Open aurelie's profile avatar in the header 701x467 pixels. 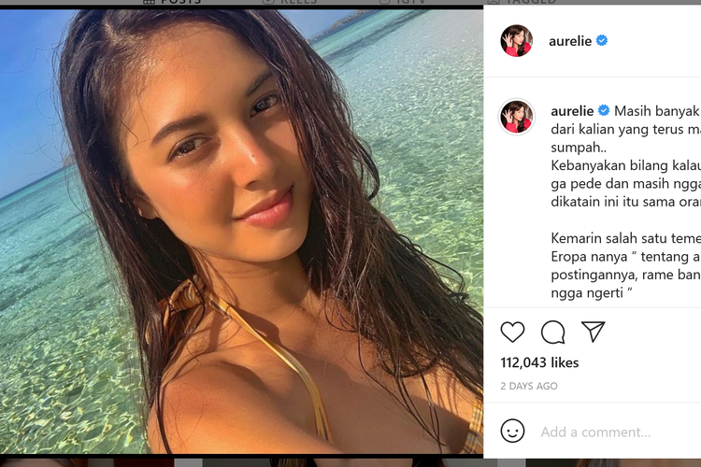(516, 41)
